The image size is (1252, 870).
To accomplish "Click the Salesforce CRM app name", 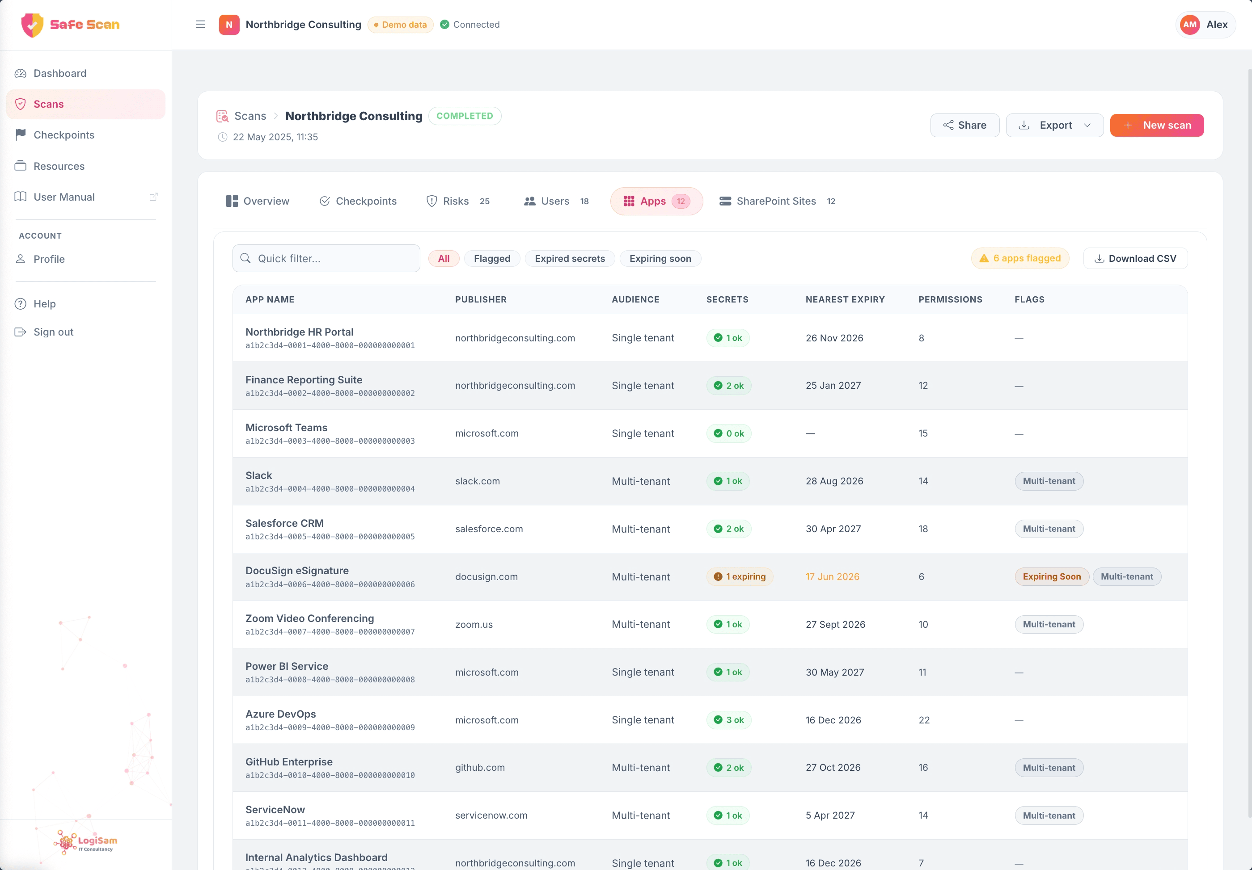I will [284, 523].
